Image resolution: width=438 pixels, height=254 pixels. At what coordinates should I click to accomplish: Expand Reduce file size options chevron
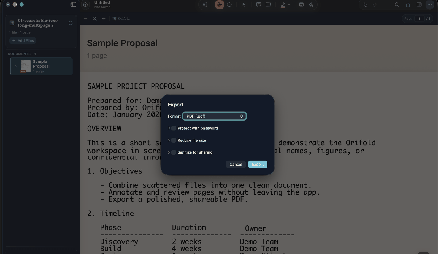(169, 140)
